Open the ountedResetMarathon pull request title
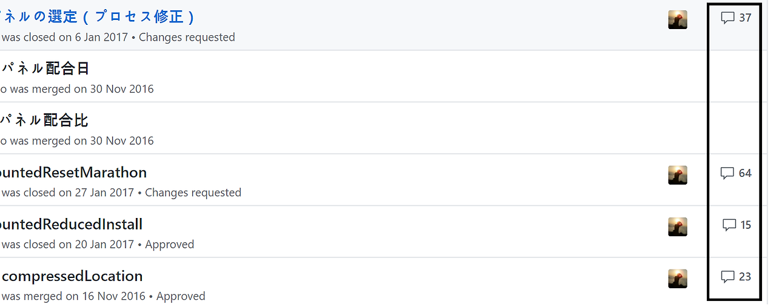Image resolution: width=776 pixels, height=307 pixels. coord(73,173)
